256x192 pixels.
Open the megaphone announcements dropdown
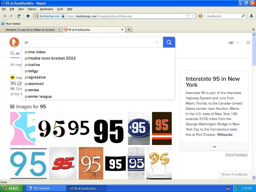click(233, 42)
